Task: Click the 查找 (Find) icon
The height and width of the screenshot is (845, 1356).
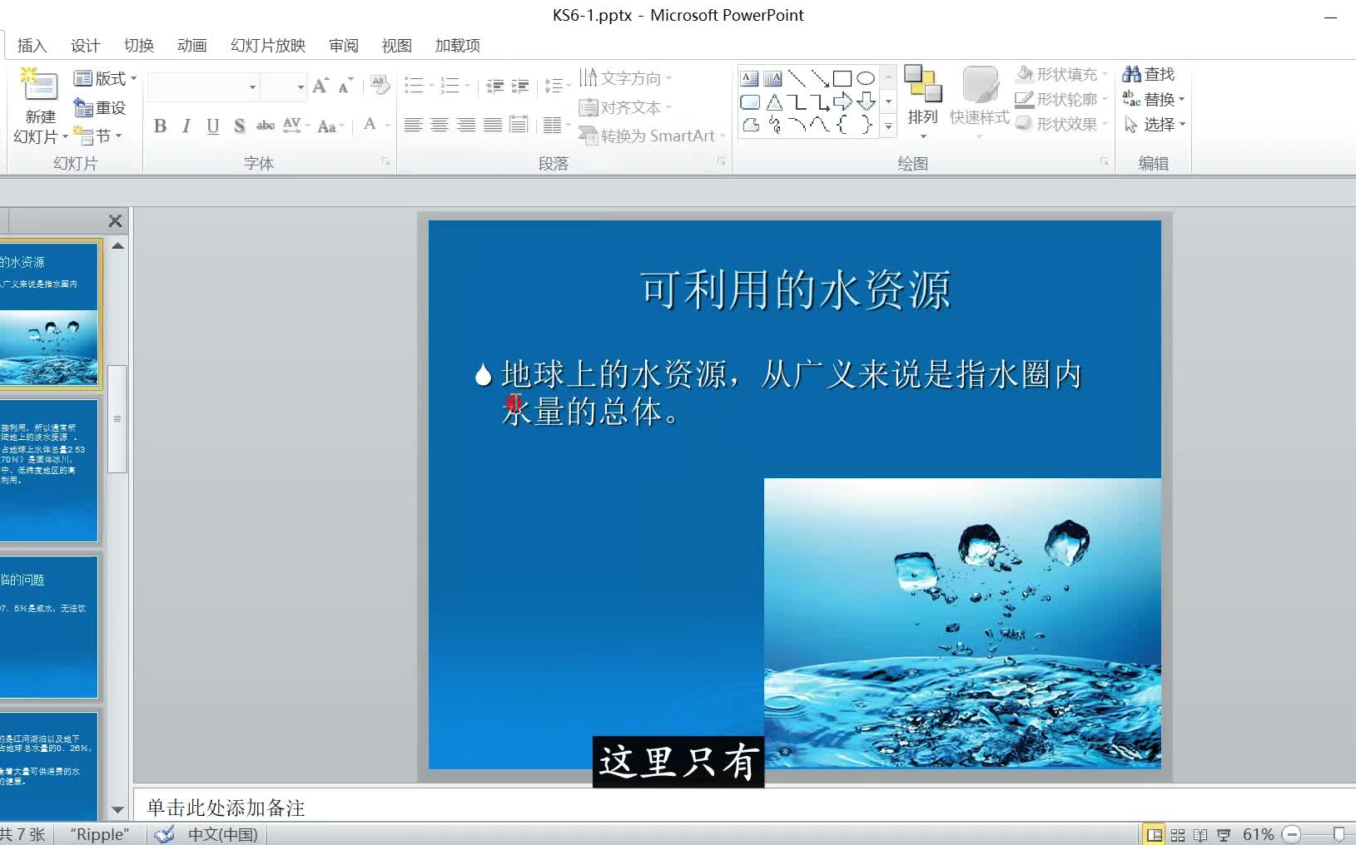Action: (x=1149, y=74)
